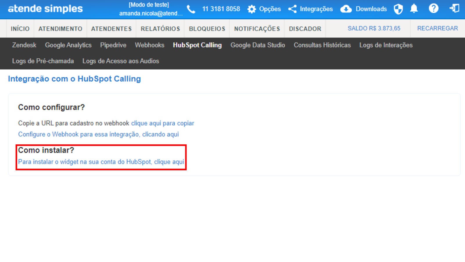465x262 pixels.
Task: Open the Opções label in header
Action: pos(270,9)
